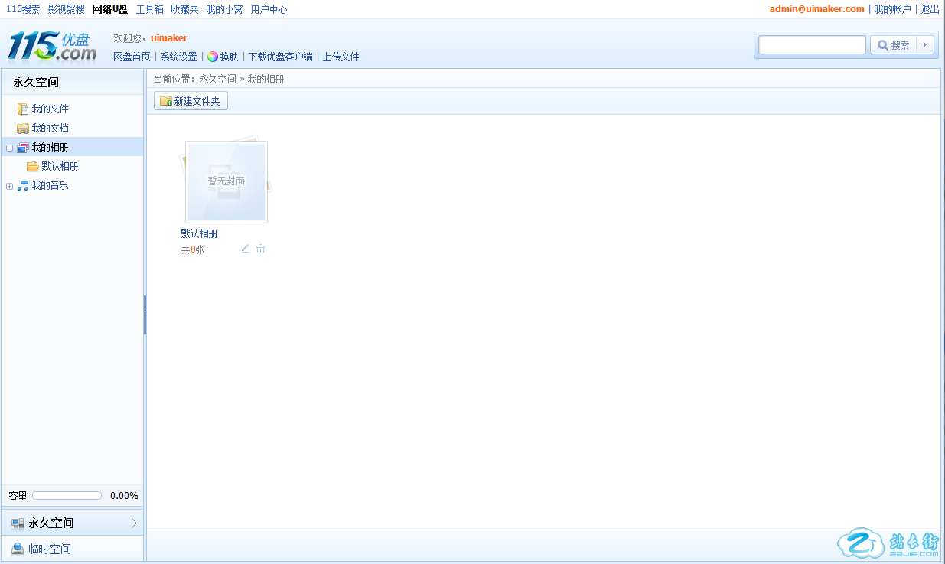
Task: Click the 我的音乐 music note icon
Action: point(23,186)
